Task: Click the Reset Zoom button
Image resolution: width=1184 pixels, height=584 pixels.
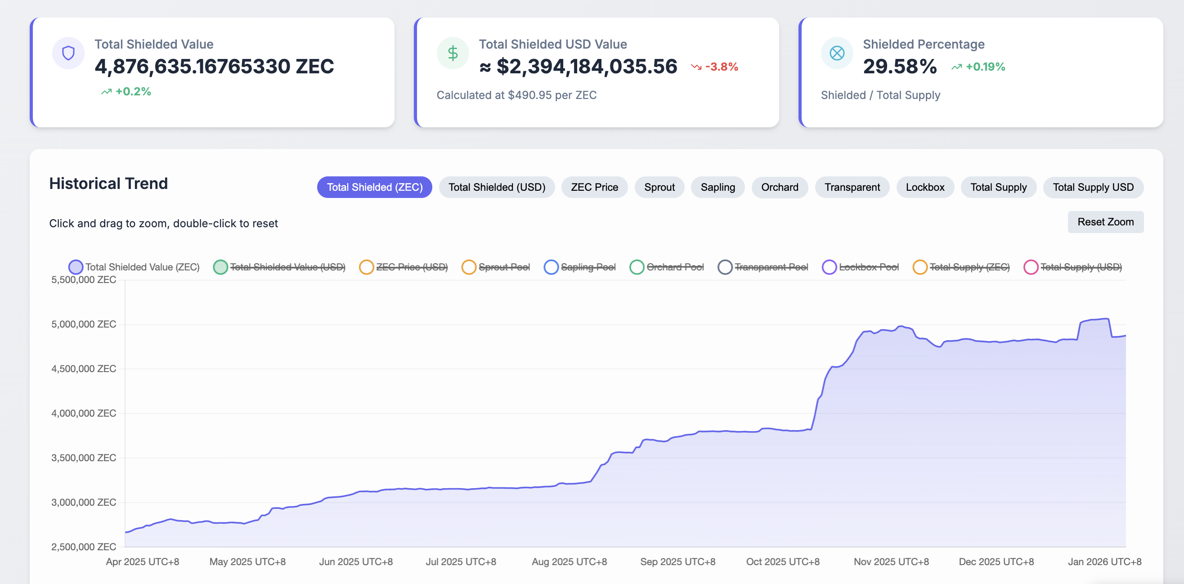Action: [x=1105, y=222]
